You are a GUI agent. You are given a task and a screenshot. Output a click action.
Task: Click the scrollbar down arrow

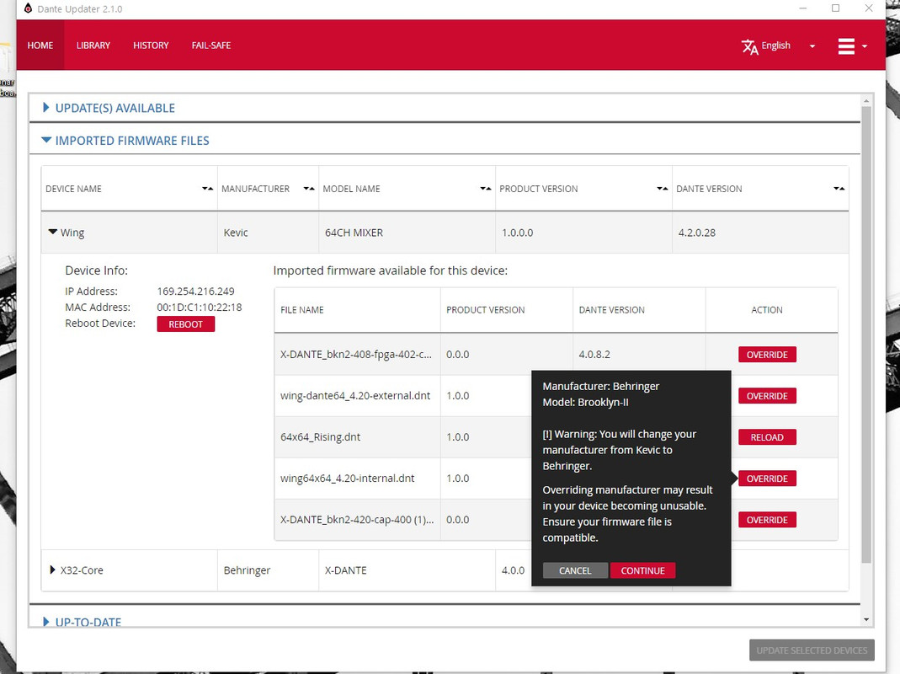866,620
